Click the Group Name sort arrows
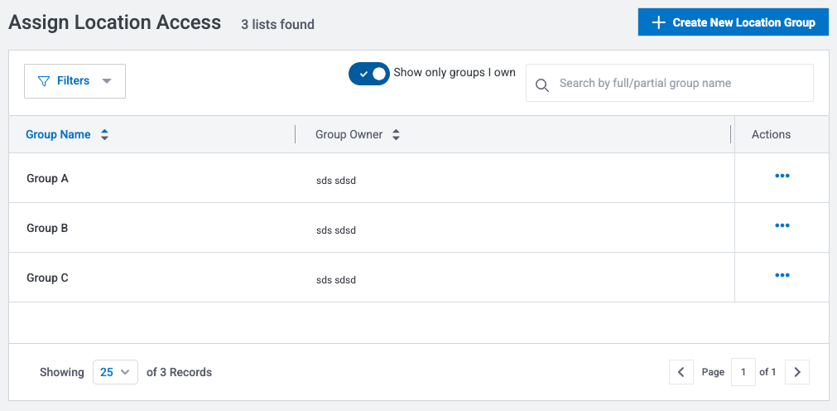837x411 pixels. pos(104,135)
